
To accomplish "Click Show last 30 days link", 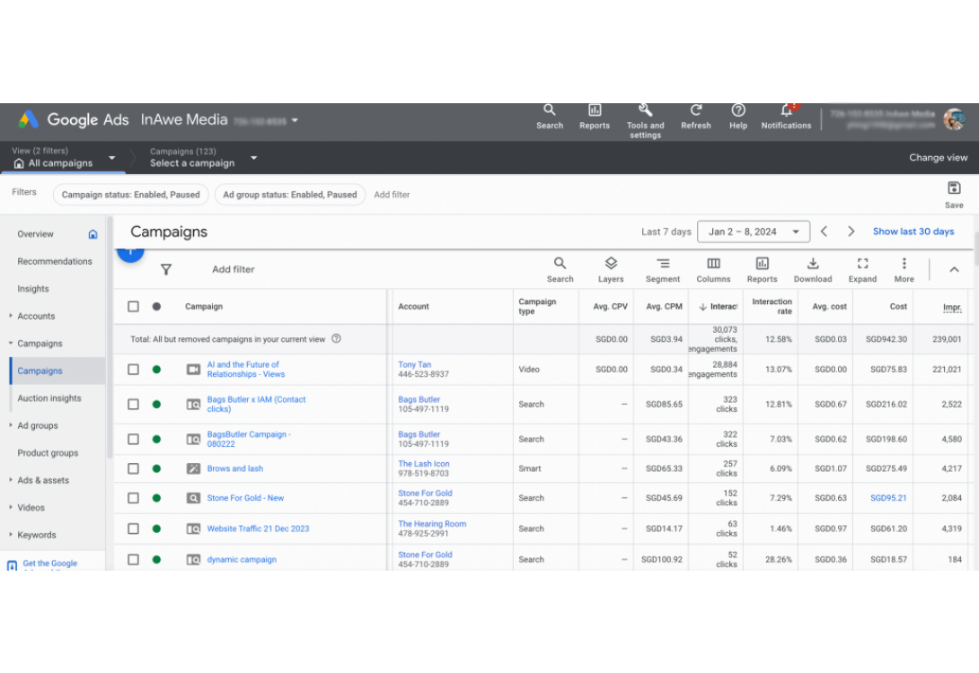I will [913, 232].
